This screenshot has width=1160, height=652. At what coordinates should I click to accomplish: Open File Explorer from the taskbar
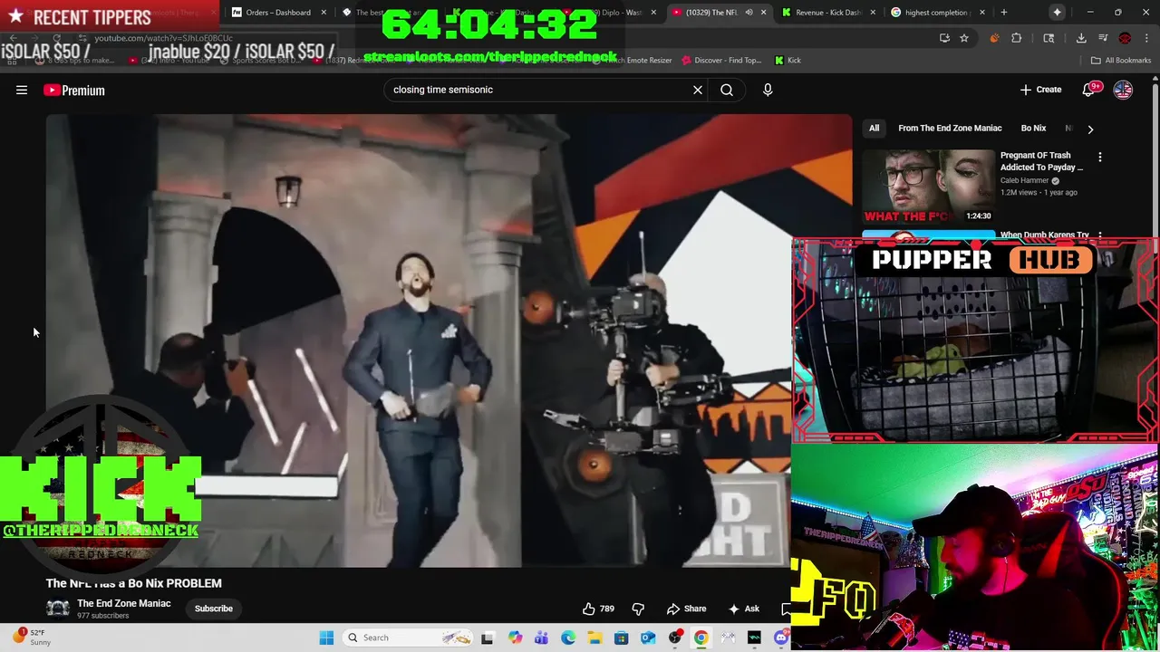click(594, 638)
